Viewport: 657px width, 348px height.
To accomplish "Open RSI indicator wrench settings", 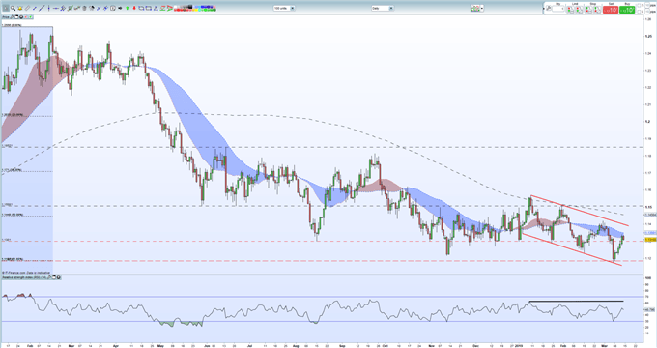I will point(49,277).
